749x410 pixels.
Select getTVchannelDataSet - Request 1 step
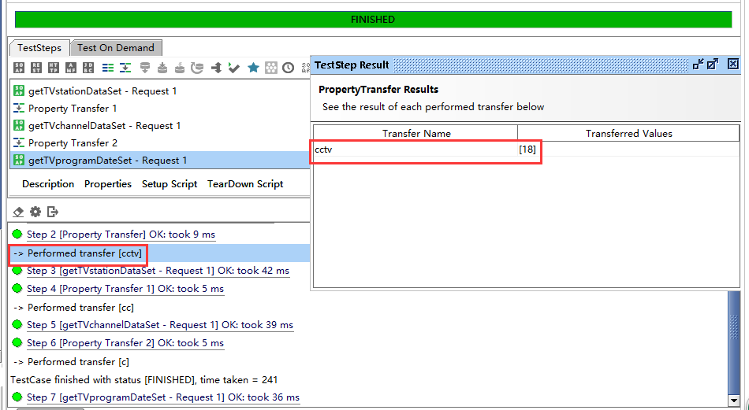pyautogui.click(x=104, y=126)
